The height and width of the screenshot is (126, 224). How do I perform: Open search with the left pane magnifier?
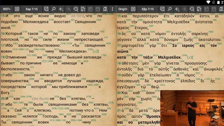click(54, 9)
